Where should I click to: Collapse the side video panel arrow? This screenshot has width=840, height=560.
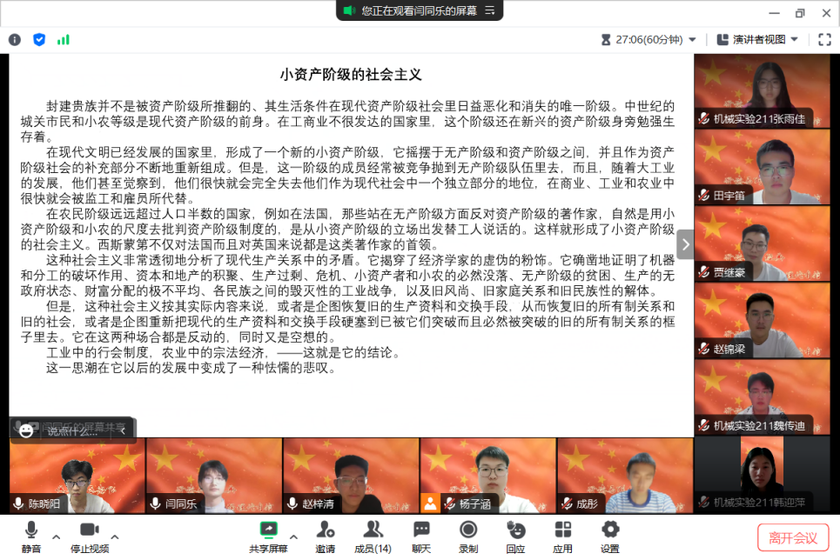click(x=685, y=244)
